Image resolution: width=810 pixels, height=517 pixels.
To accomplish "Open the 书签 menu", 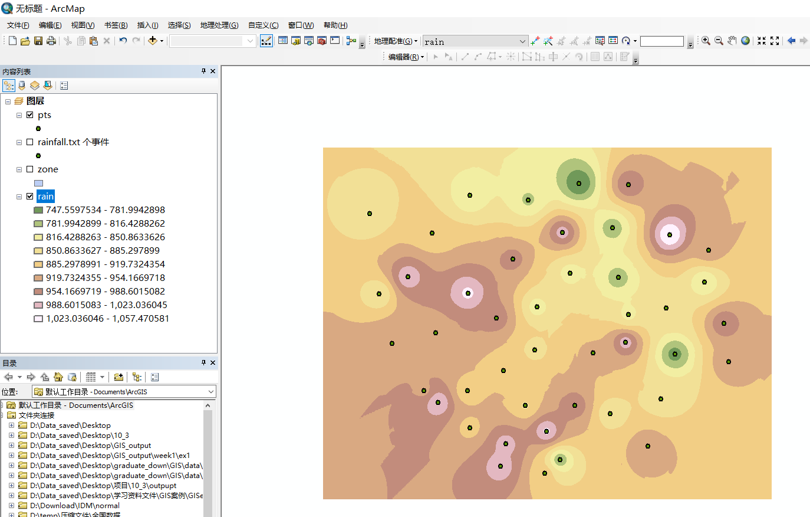I will [x=116, y=25].
